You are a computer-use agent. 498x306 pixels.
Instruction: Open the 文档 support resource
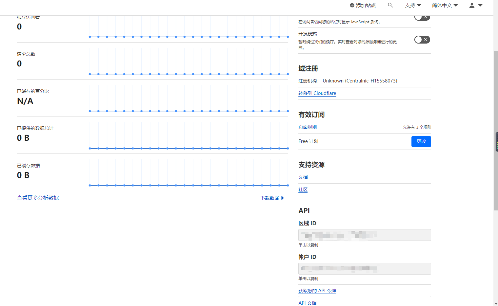(x=303, y=177)
